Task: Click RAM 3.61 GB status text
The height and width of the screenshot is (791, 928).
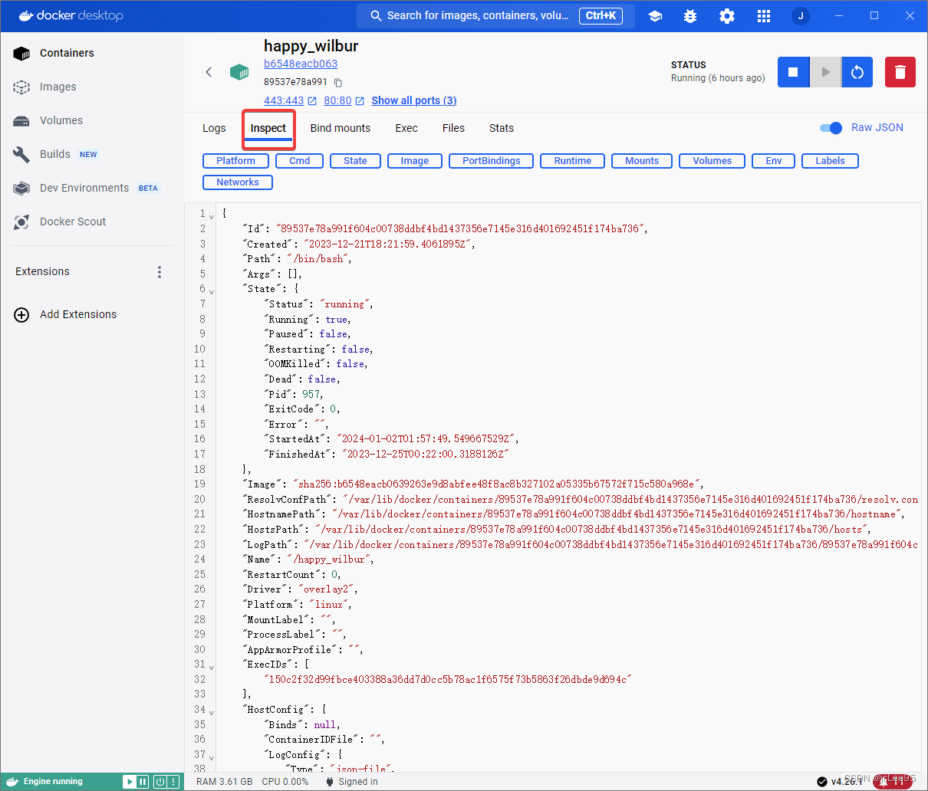Action: 225,782
